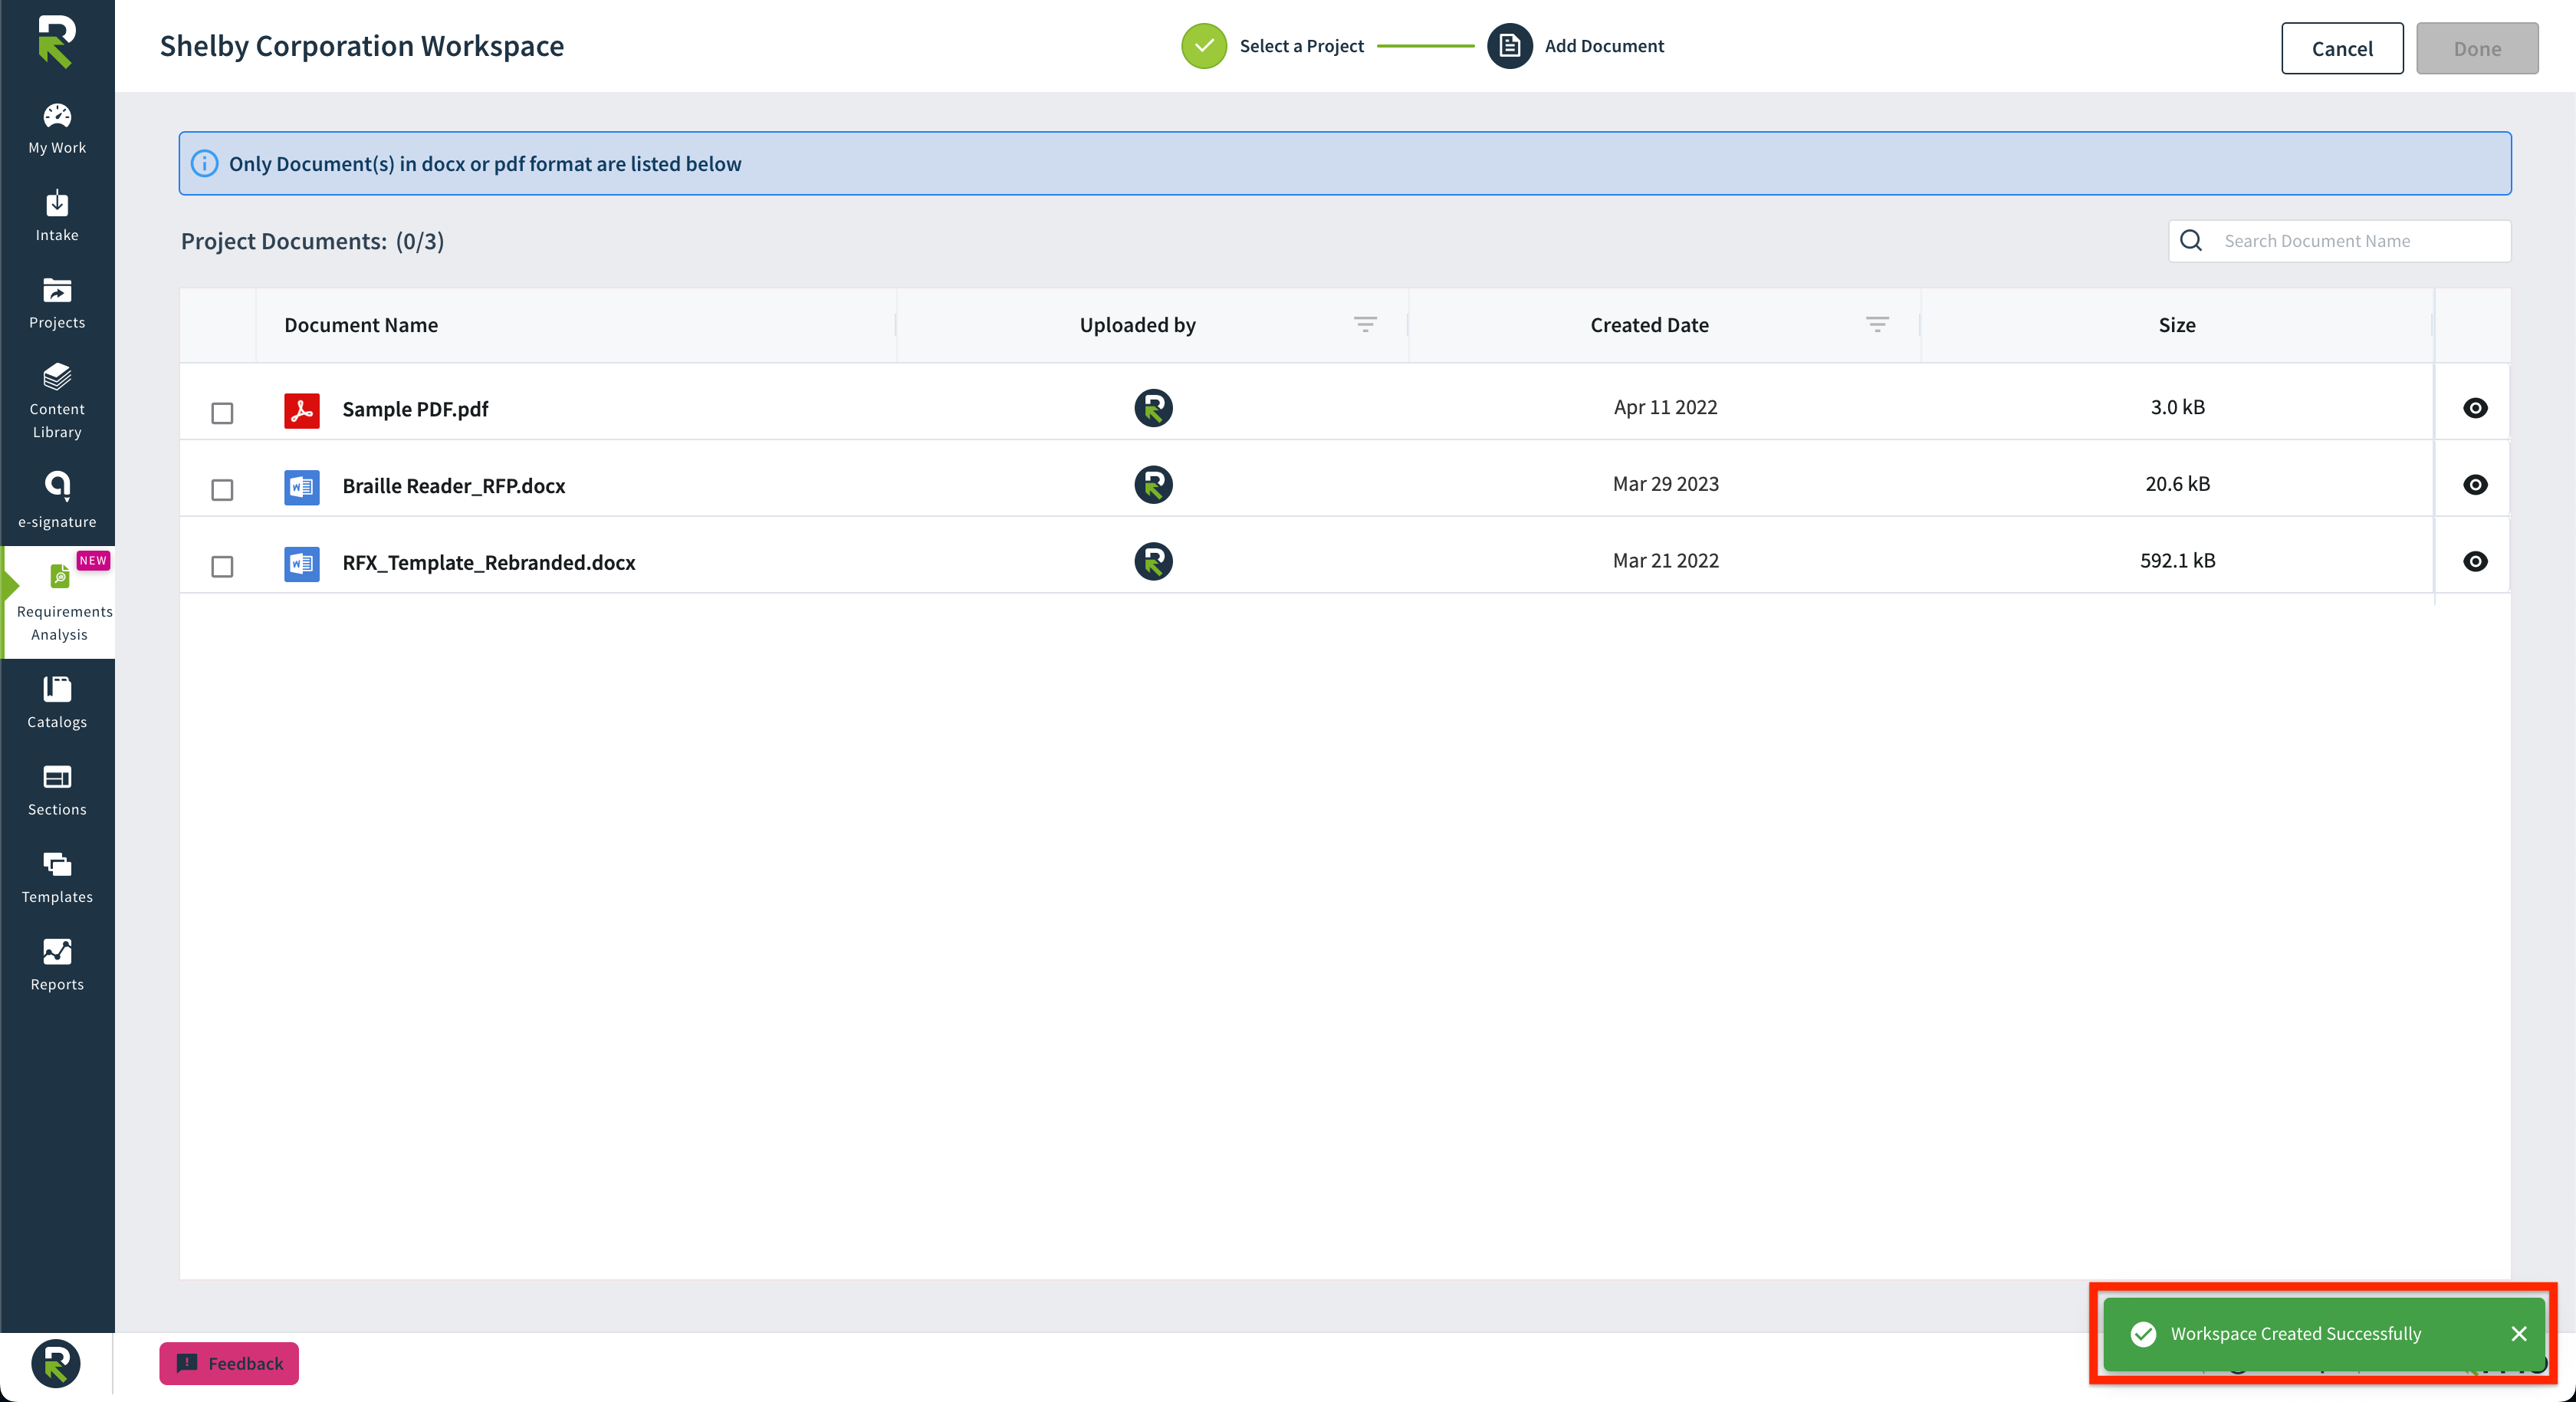Screen dimensions: 2576x1402
Task: Click the Apr 11 2022 date cell
Action: point(1665,407)
